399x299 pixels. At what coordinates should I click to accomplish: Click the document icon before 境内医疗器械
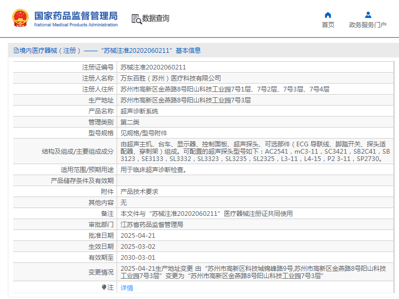tap(16, 51)
